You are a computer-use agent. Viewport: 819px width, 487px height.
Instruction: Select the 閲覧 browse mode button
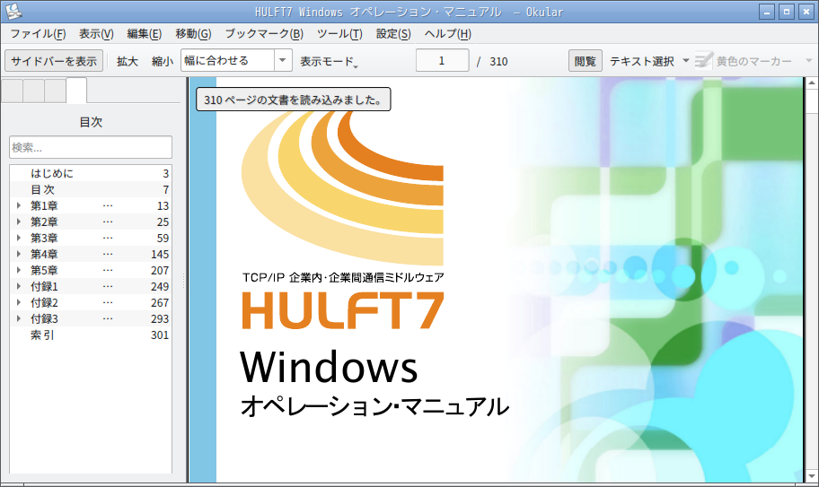pos(585,61)
